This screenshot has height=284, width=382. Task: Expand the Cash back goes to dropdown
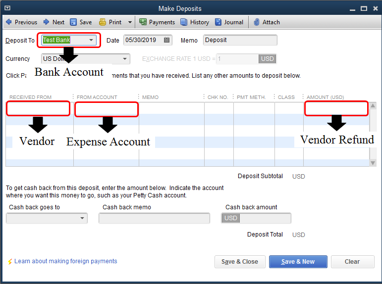82,218
